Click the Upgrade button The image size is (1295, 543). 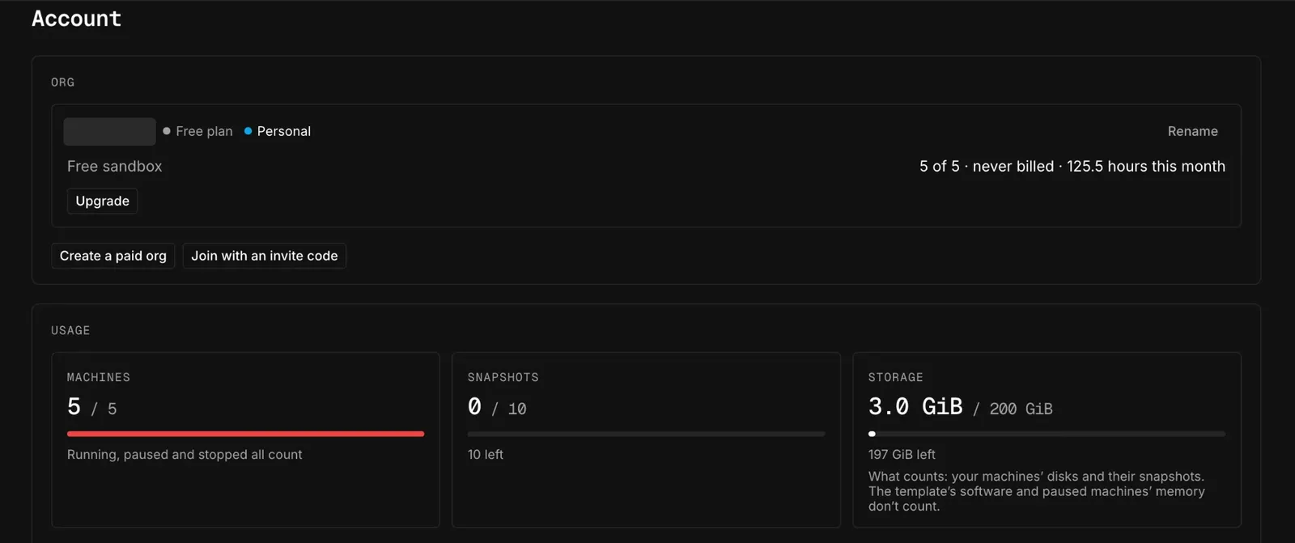point(102,201)
